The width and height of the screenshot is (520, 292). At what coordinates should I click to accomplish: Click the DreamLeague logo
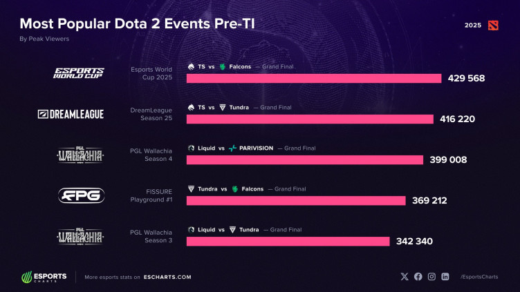(71, 113)
